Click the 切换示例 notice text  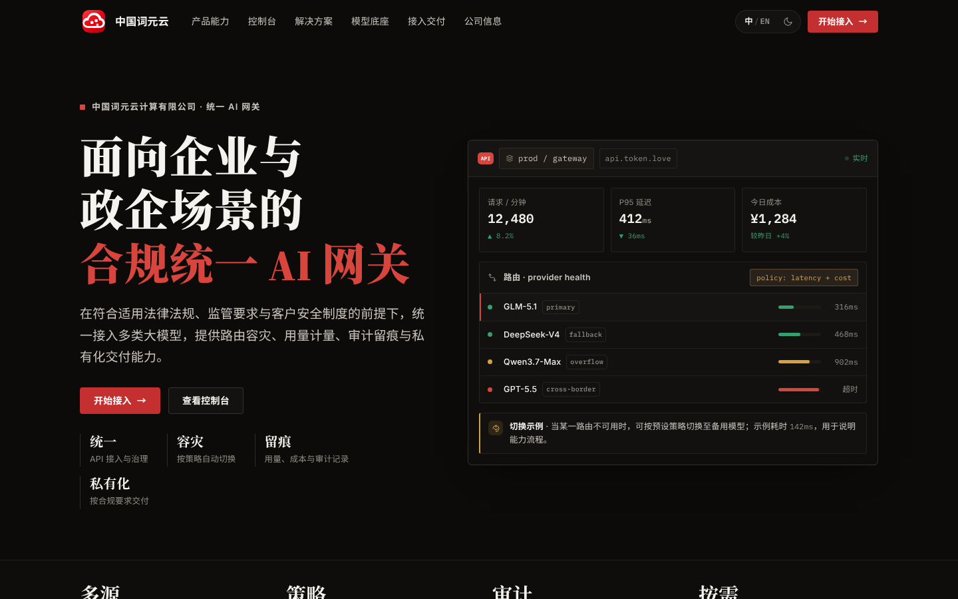click(x=683, y=433)
